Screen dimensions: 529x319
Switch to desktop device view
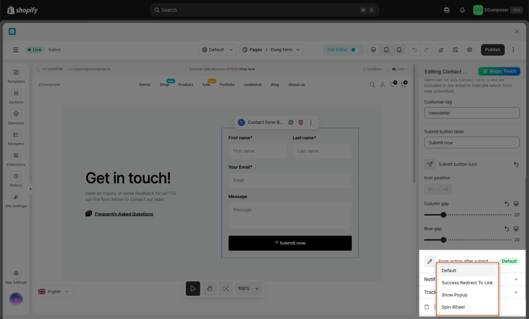click(373, 50)
